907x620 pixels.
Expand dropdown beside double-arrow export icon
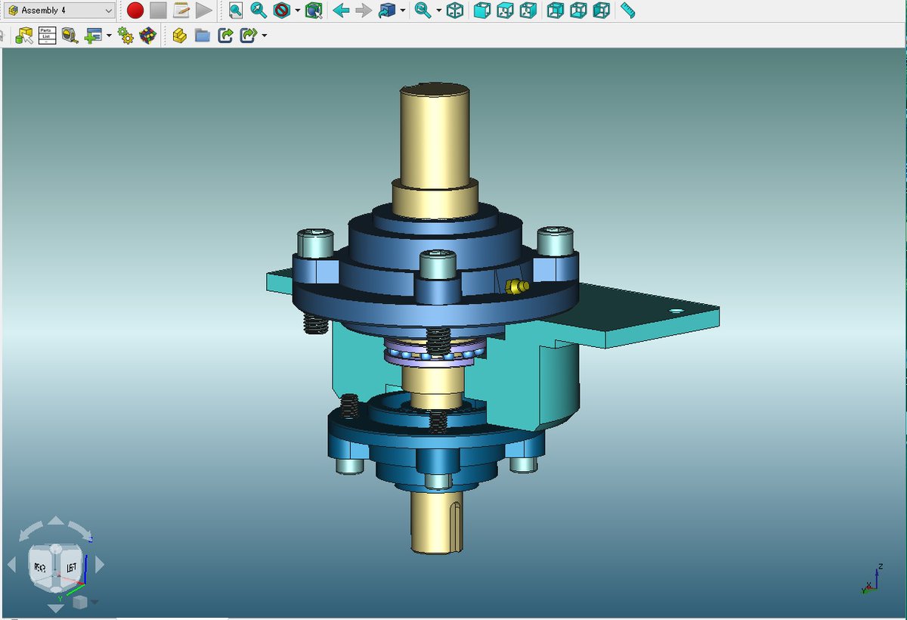pos(264,35)
